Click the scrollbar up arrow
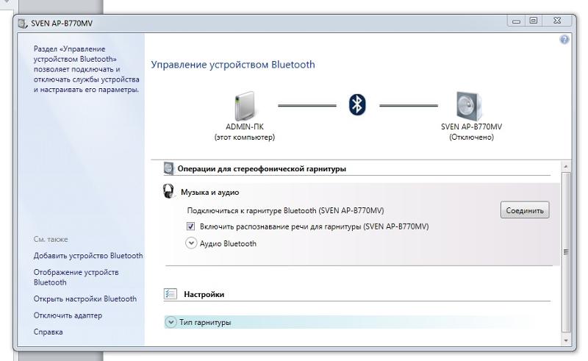Image resolution: width=588 pixels, height=361 pixels. (x=566, y=166)
